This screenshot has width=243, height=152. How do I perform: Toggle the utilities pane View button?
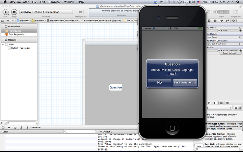(226, 12)
